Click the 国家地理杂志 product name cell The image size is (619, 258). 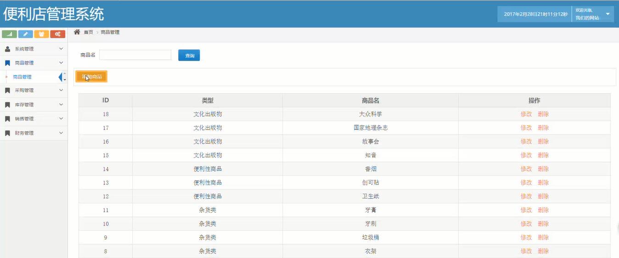tap(371, 128)
